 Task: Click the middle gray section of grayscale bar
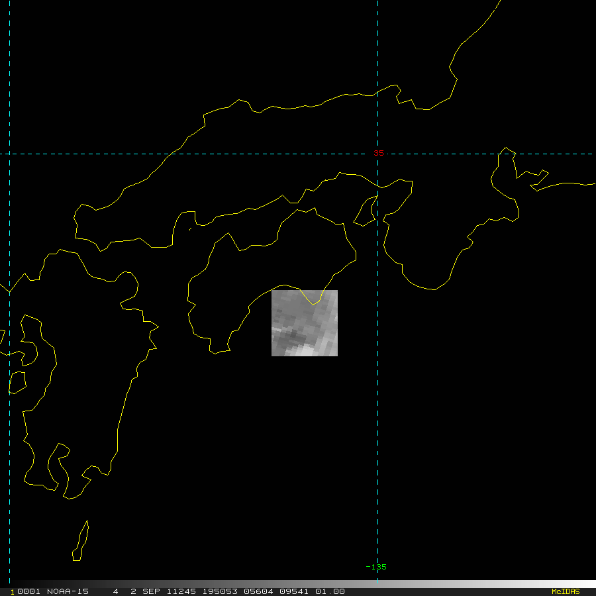click(298, 584)
